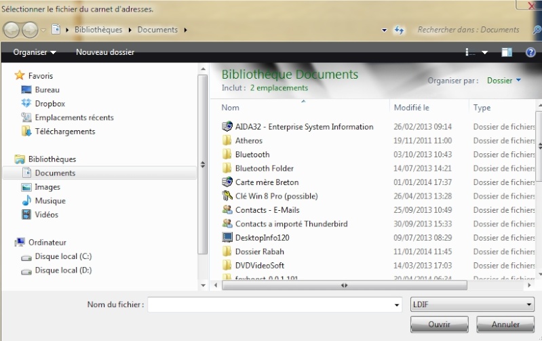Click the Rechercher dans : Documents search box
This screenshot has height=341, width=542.
[x=468, y=30]
